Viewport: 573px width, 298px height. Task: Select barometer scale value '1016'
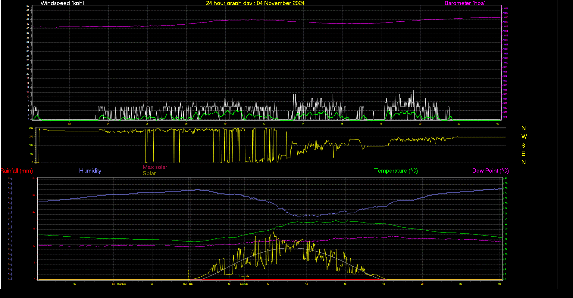[x=506, y=26]
